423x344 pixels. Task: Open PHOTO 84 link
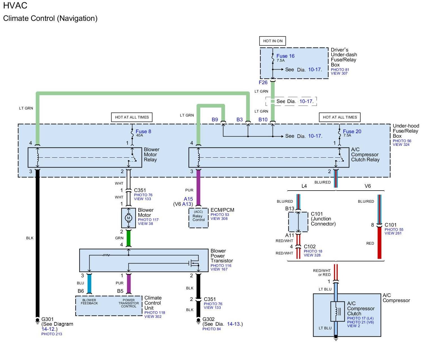coord(212,329)
